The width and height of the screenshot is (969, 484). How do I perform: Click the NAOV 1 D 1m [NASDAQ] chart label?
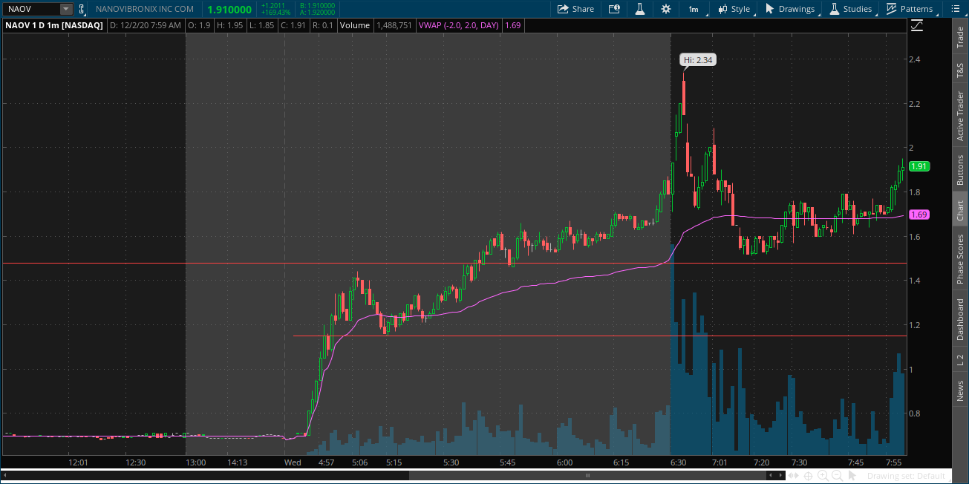point(54,25)
